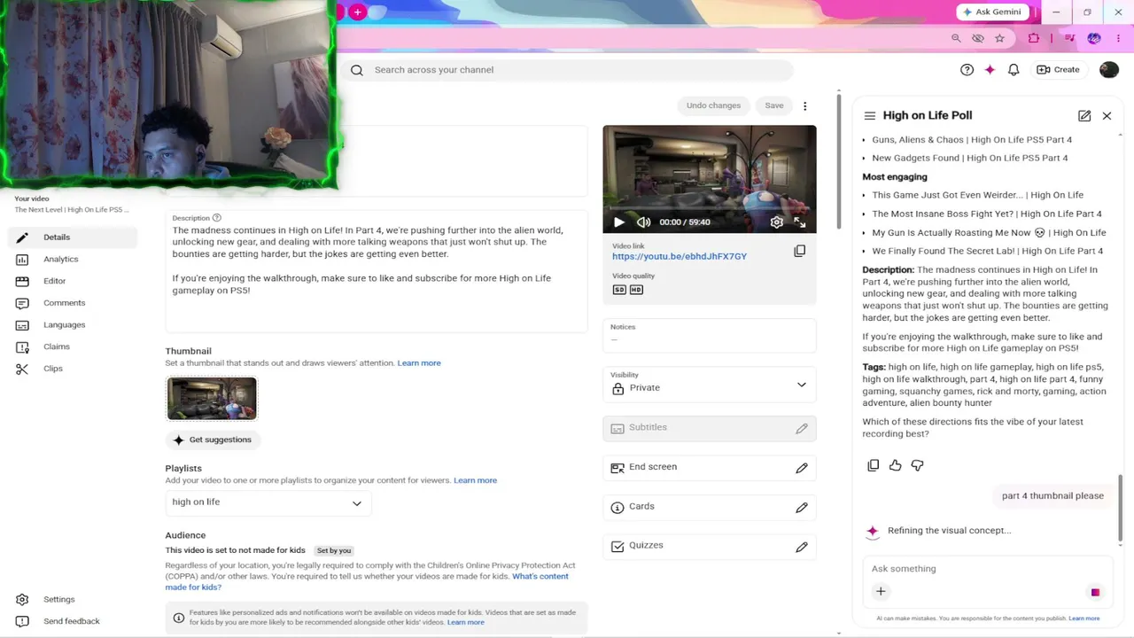1134x638 pixels.
Task: Click the 'part 4 thumbnail please' message
Action: [x=1052, y=496]
